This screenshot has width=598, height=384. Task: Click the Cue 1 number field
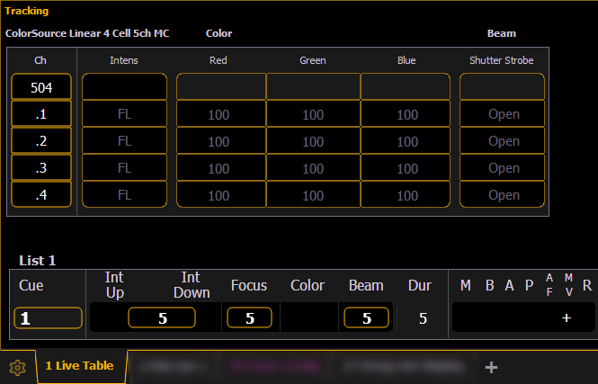[48, 318]
